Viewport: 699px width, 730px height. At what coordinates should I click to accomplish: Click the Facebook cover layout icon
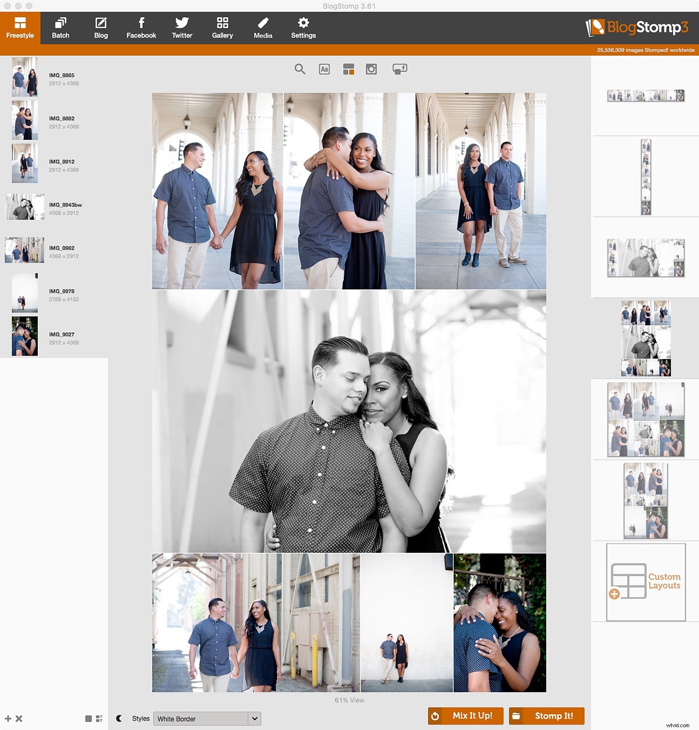(400, 69)
